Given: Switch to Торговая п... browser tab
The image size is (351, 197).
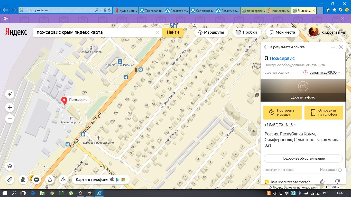Looking at the screenshot, I should (x=152, y=11).
